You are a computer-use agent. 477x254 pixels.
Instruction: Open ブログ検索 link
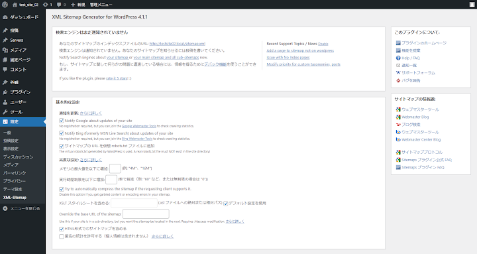click(x=411, y=125)
